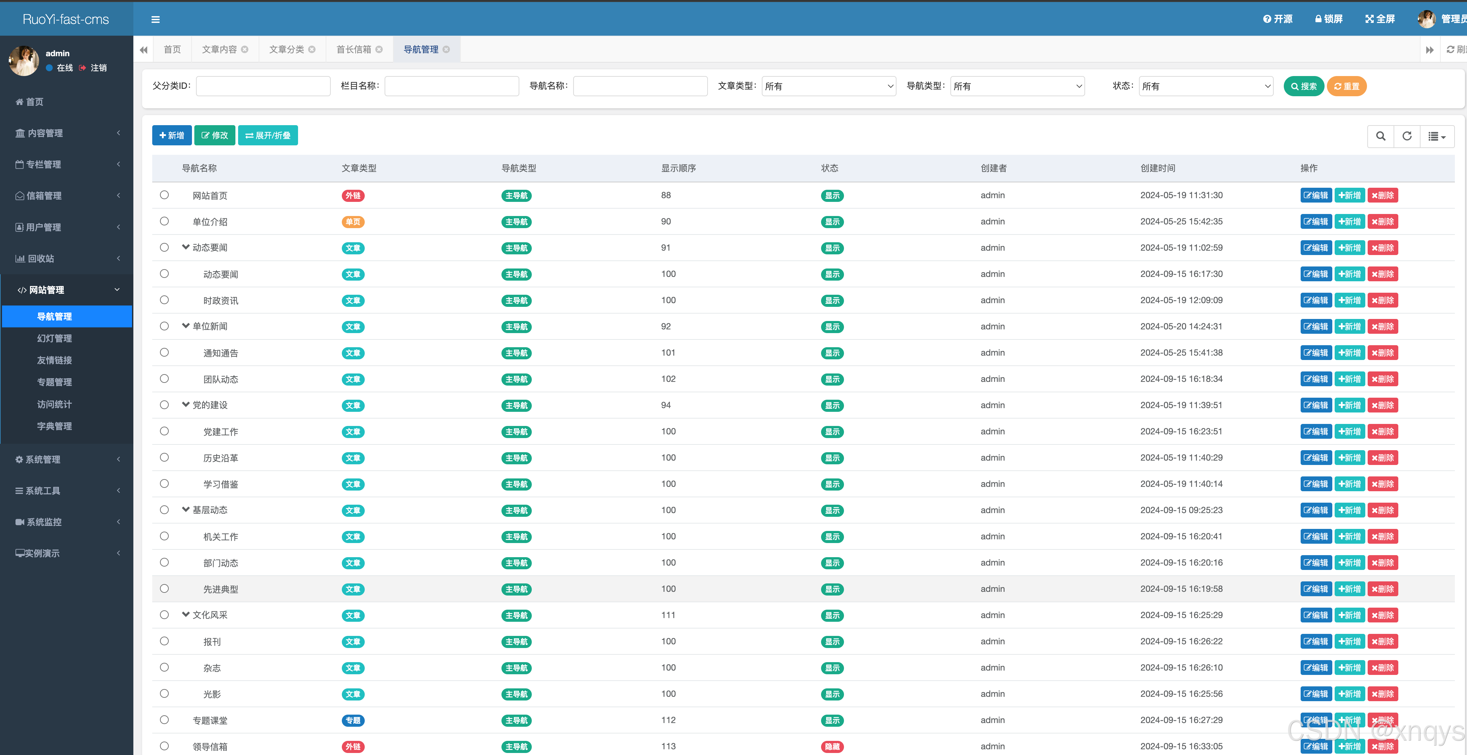
Task: Switch to the 首长信箱 tab
Action: click(x=354, y=49)
